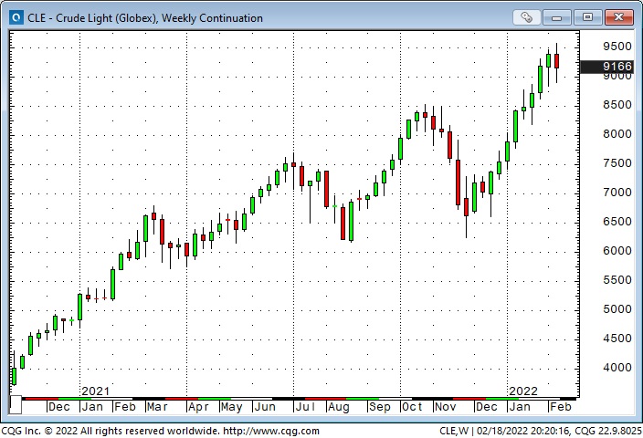Click the Mar month label
Image resolution: width=643 pixels, height=438 pixels.
(x=157, y=407)
